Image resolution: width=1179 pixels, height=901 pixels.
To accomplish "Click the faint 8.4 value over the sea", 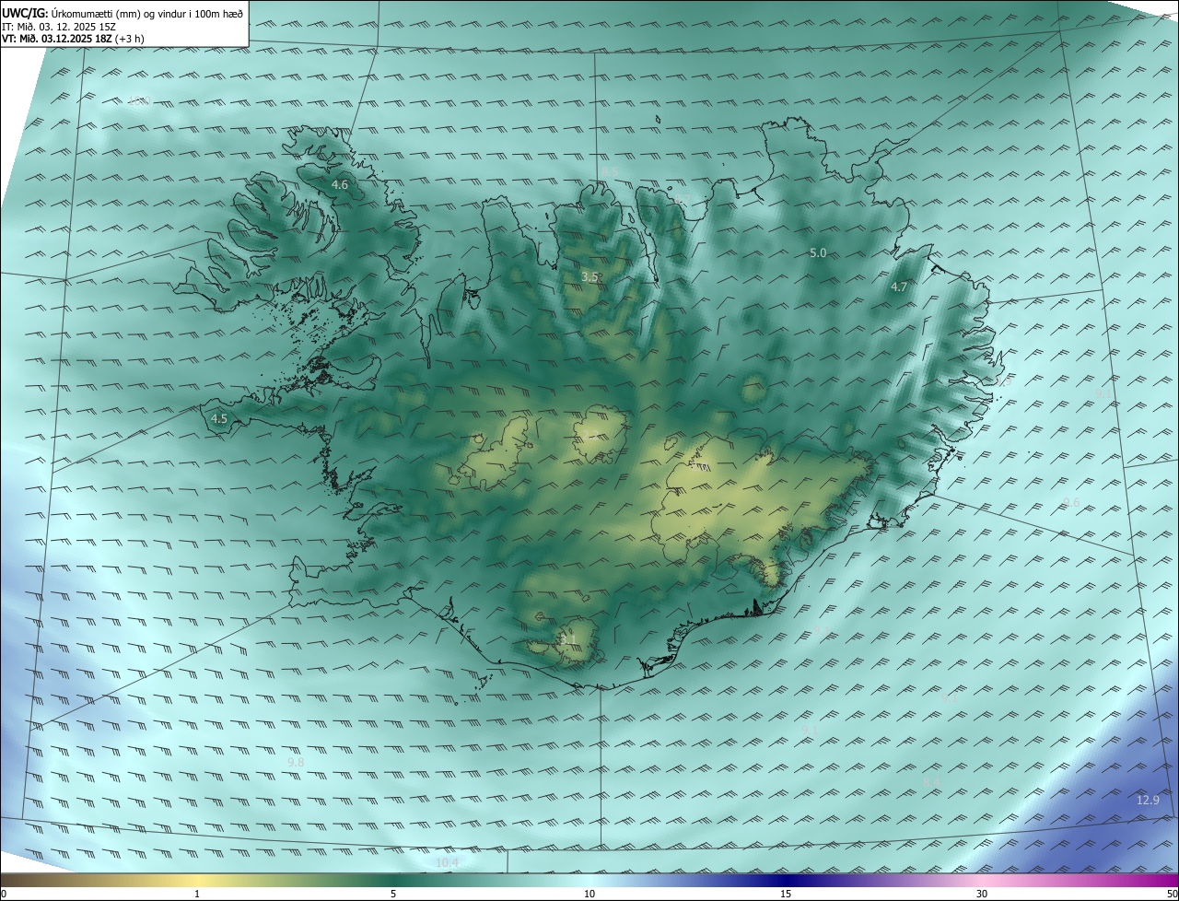I will (x=932, y=782).
